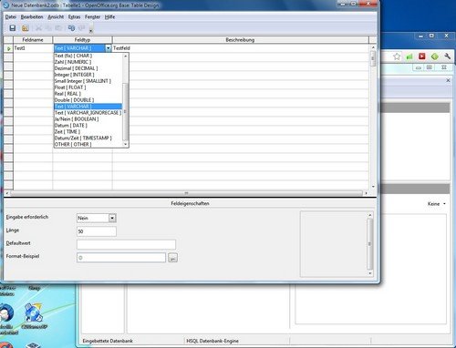Image resolution: width=456 pixels, height=348 pixels.
Task: Click the red play extension icon in browser
Action: click(422, 56)
